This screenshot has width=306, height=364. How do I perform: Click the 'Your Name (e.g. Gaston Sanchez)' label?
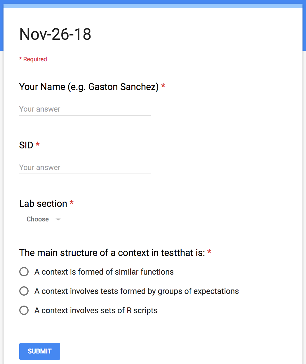[89, 87]
